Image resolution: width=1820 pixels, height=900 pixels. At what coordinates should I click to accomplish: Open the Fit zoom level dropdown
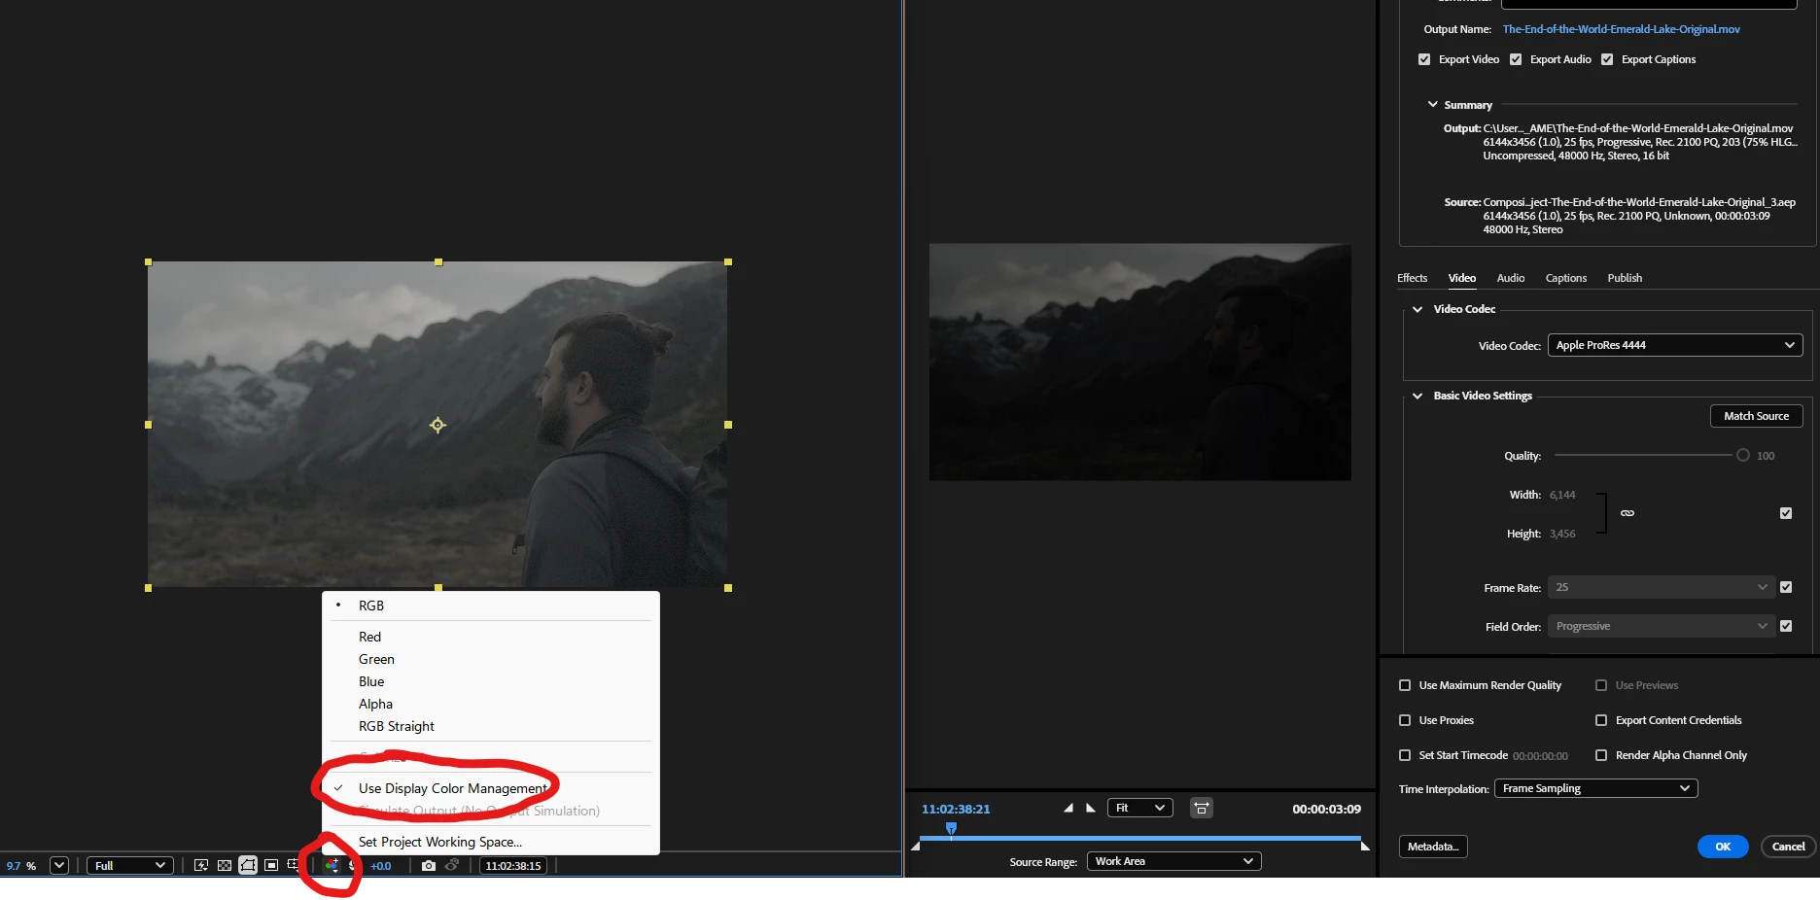(1140, 808)
